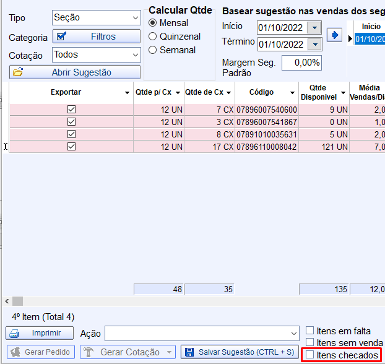385x364 pixels.
Task: Select the Semanal radio option
Action: tap(153, 50)
